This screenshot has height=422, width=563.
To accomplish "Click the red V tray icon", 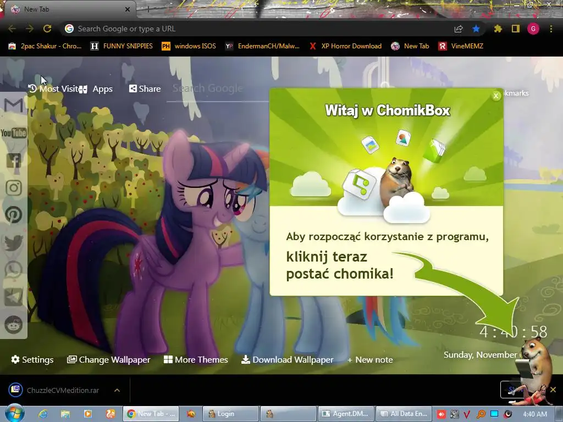I will click(x=467, y=414).
